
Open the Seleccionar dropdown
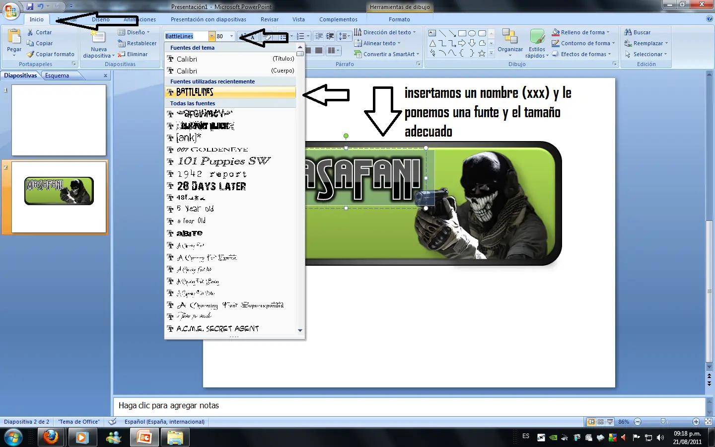point(646,54)
